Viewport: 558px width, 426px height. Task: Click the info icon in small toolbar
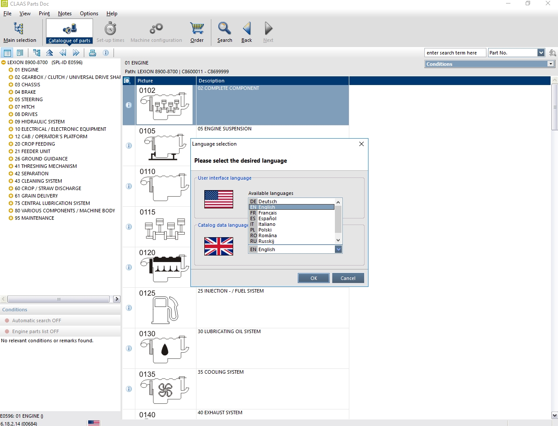[106, 53]
